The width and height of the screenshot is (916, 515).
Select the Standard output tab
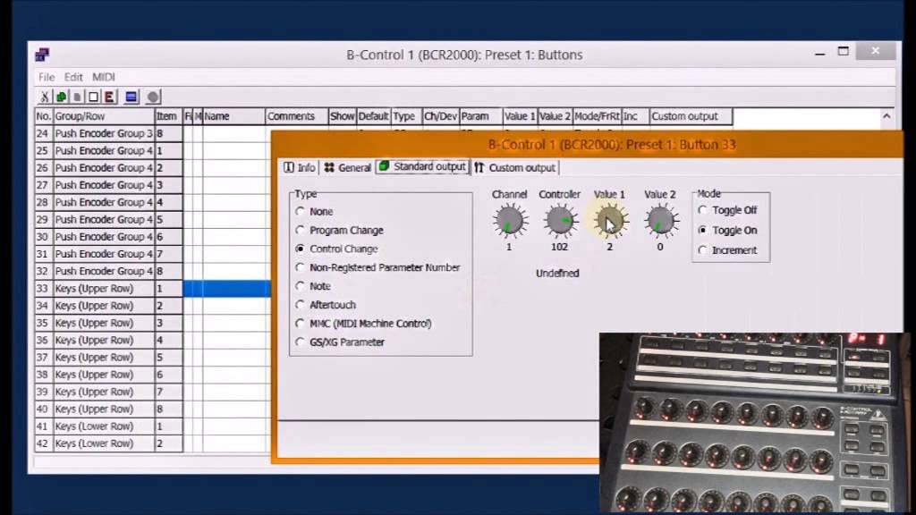pyautogui.click(x=422, y=167)
